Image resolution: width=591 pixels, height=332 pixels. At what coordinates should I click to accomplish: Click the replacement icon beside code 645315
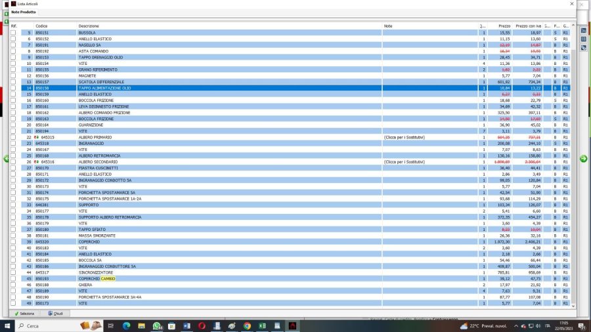tap(37, 137)
